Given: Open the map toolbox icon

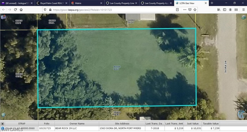Looking at the screenshot, I should 4,17.
